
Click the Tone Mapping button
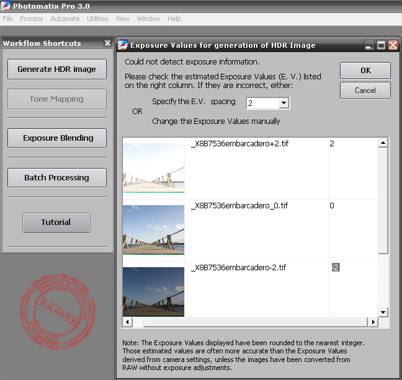pyautogui.click(x=57, y=99)
